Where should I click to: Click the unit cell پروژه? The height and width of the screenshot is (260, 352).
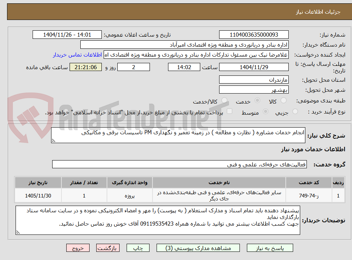click(x=130, y=196)
